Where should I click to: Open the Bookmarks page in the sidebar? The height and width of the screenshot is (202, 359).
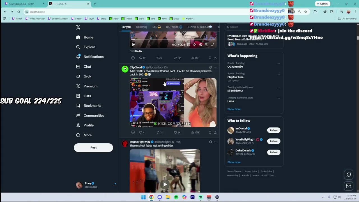89,105
